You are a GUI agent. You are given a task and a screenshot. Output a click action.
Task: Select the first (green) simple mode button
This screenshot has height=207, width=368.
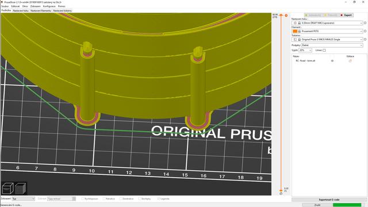click(313, 15)
